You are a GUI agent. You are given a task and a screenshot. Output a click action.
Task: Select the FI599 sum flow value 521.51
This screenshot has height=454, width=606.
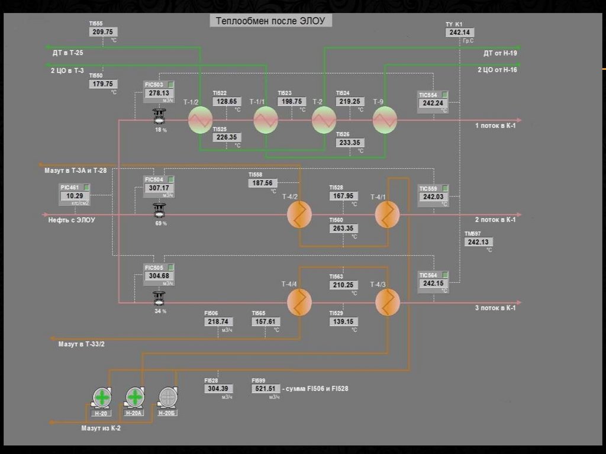[x=265, y=389]
